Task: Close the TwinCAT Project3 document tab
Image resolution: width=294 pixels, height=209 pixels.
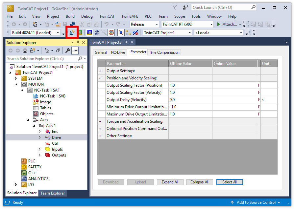Action: click(132, 42)
